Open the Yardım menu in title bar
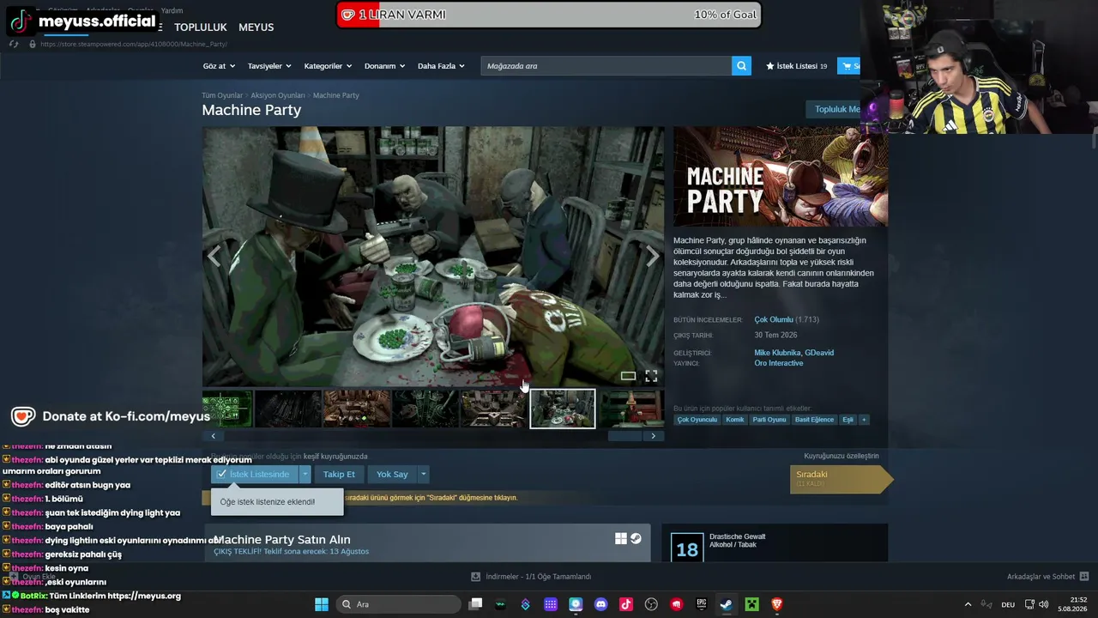The image size is (1098, 618). (x=172, y=10)
